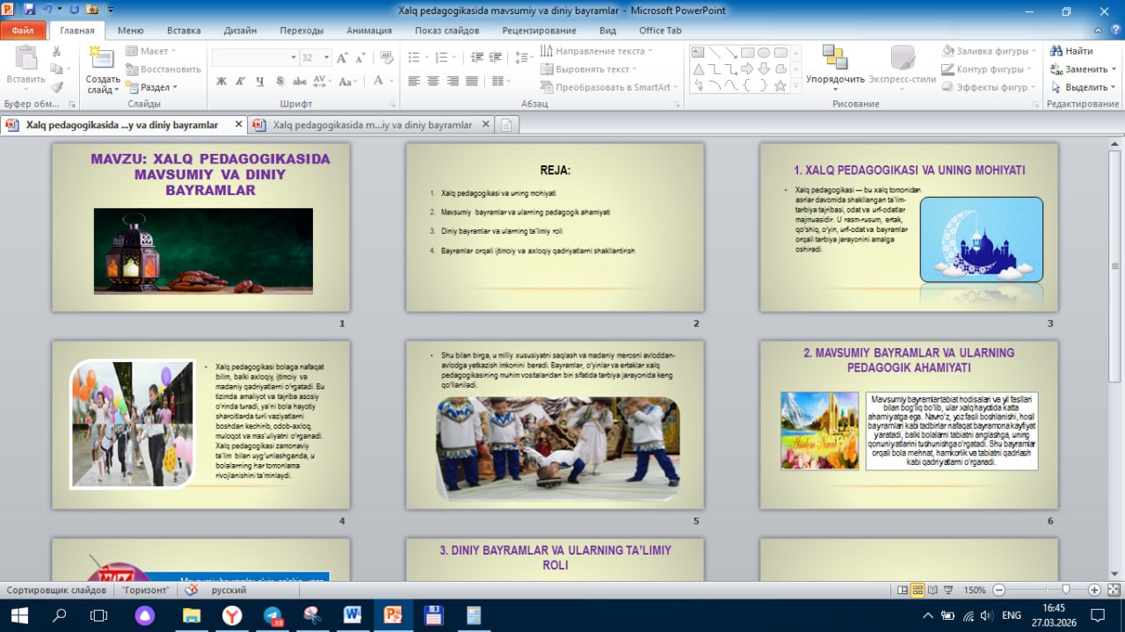Open Выделить select dropdown
Image resolution: width=1125 pixels, height=632 pixels.
[1084, 87]
